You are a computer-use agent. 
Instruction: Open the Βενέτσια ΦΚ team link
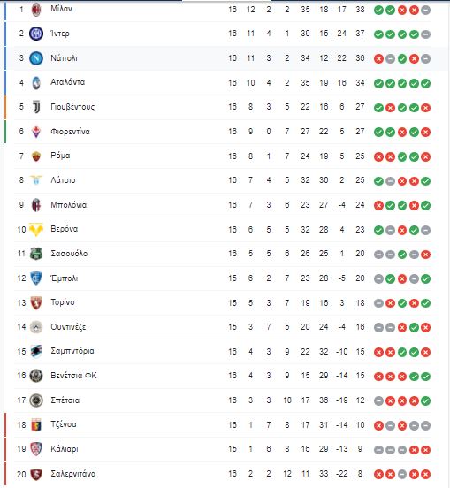click(x=73, y=376)
